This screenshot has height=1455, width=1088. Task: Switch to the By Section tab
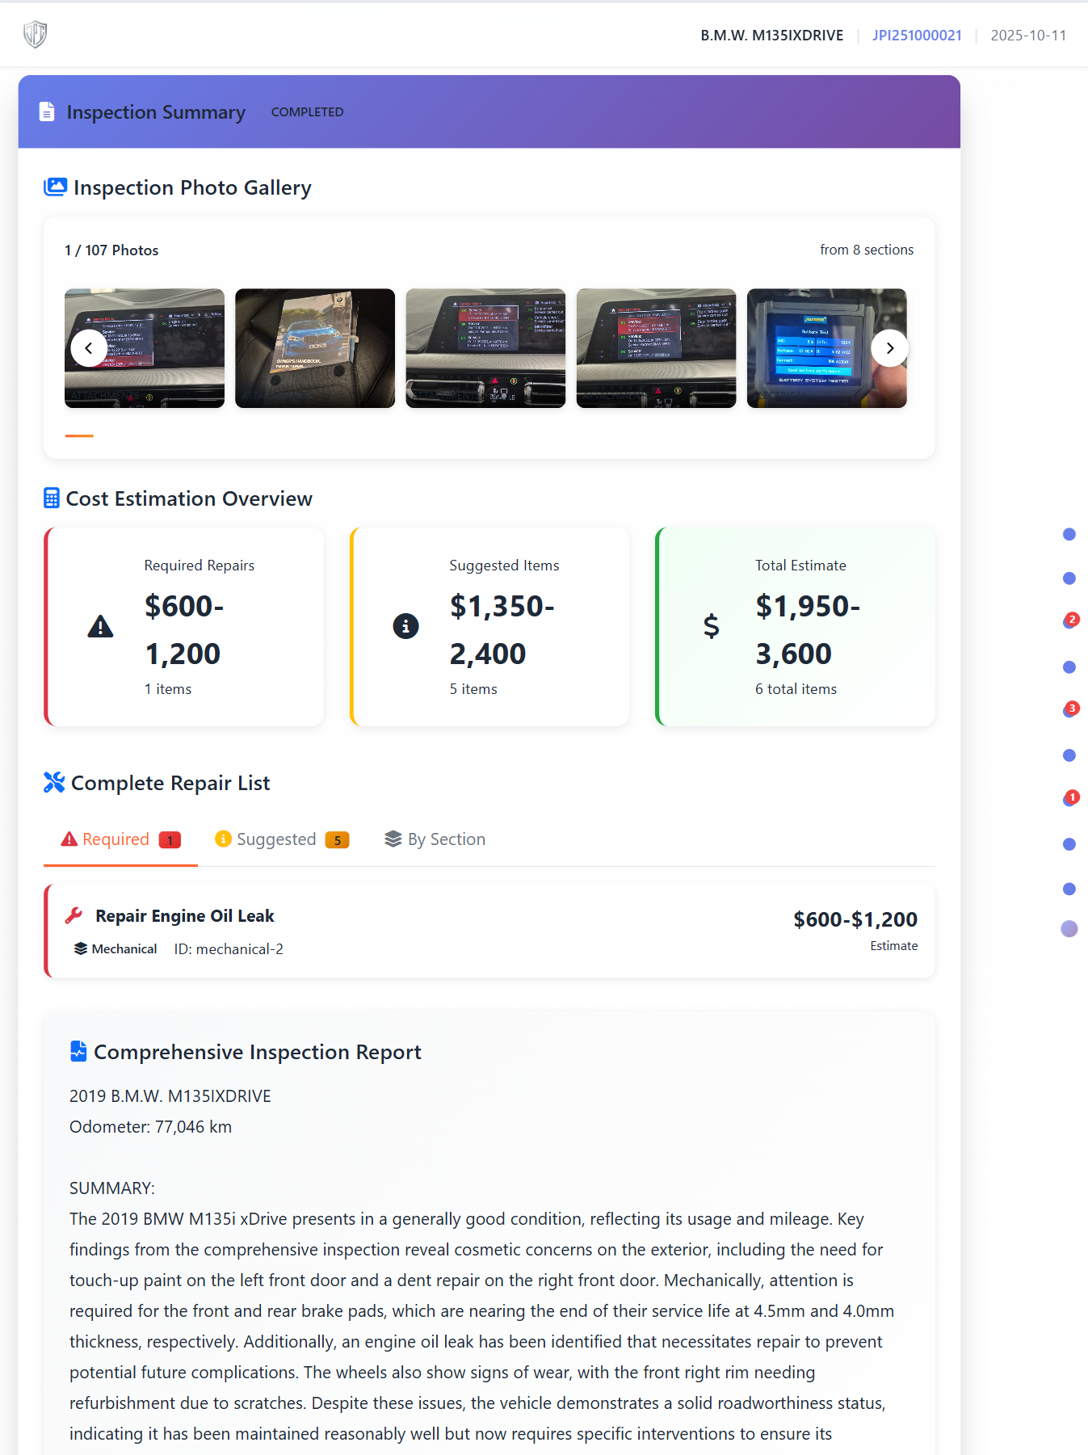(x=435, y=839)
